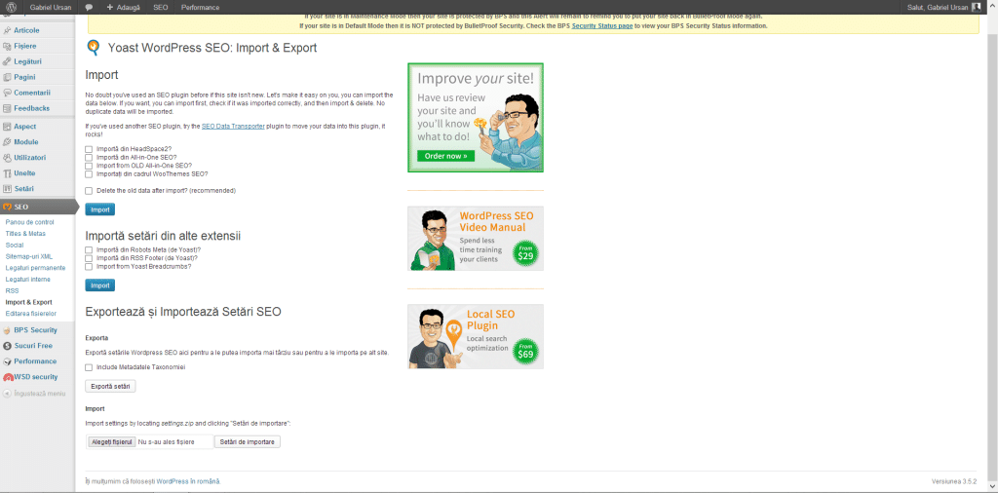Click the Articole menu icon
998x493 pixels.
(x=8, y=30)
